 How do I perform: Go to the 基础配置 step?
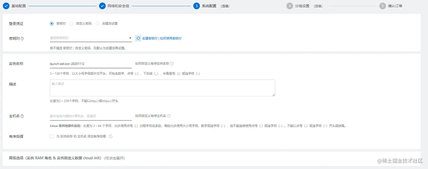pyautogui.click(x=19, y=6)
